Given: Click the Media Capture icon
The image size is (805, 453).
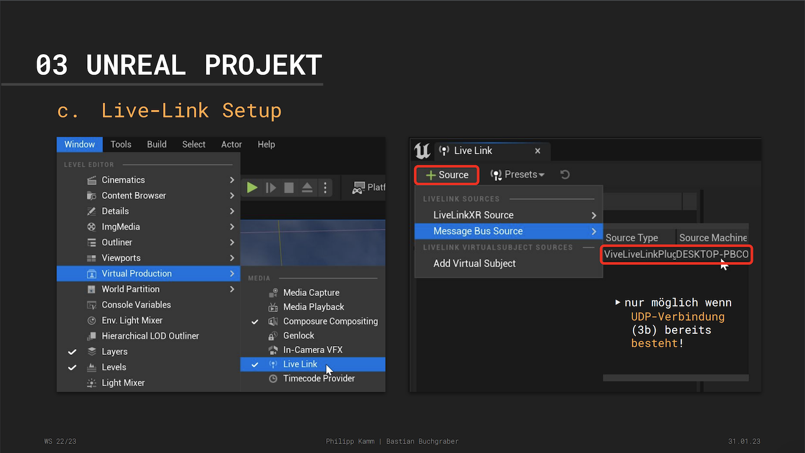Looking at the screenshot, I should (273, 293).
